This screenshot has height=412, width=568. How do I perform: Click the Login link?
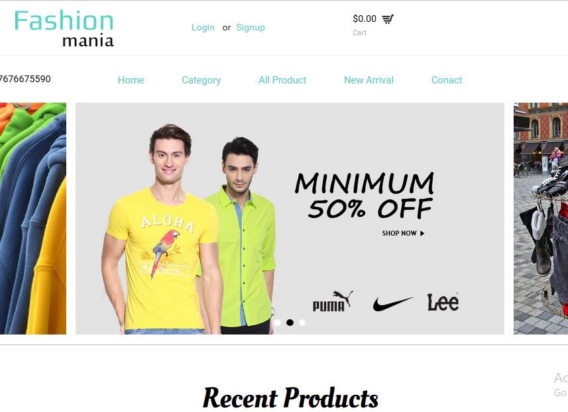tap(203, 28)
